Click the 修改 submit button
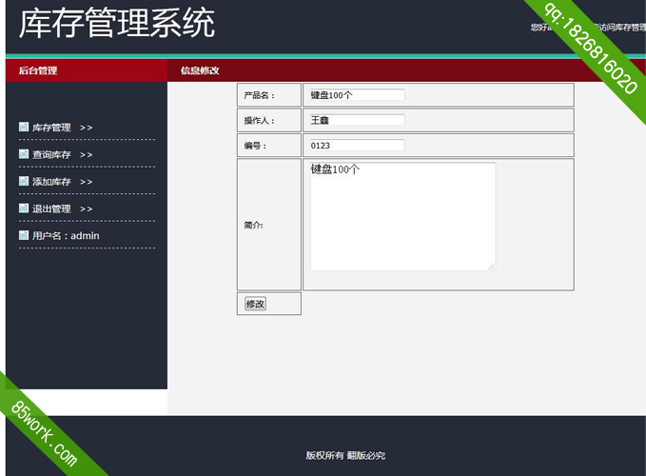 click(255, 304)
